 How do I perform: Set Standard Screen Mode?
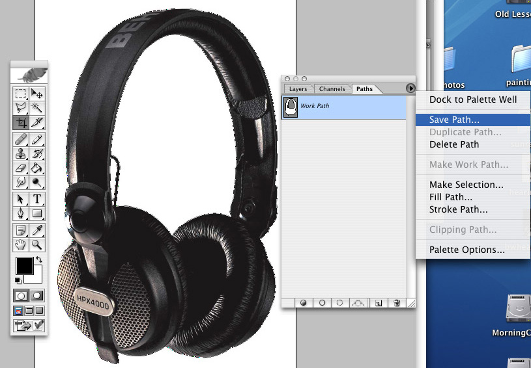18,311
